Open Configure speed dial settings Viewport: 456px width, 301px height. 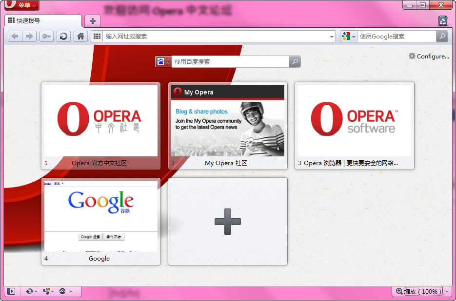pyautogui.click(x=429, y=56)
